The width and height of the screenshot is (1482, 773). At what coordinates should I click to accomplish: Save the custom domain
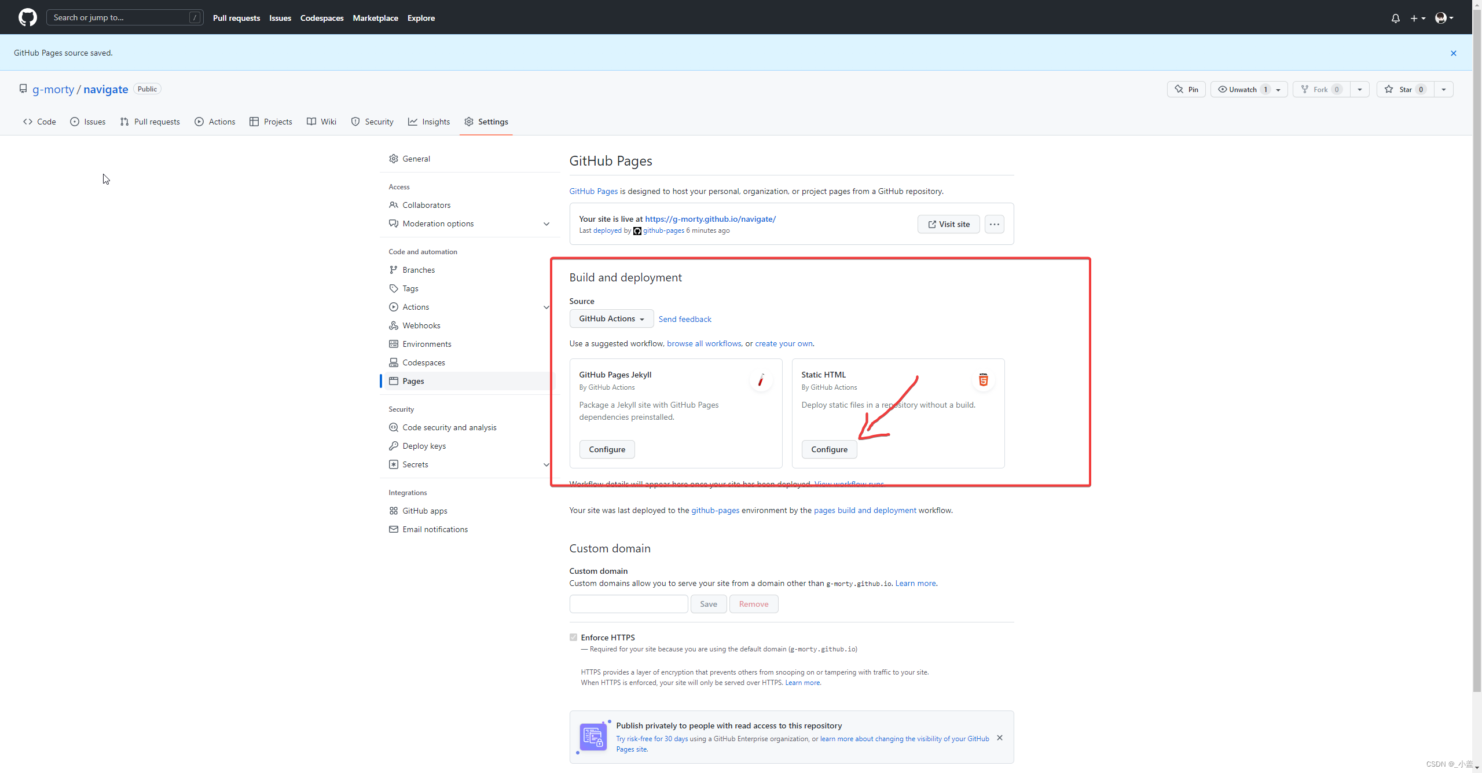point(709,604)
